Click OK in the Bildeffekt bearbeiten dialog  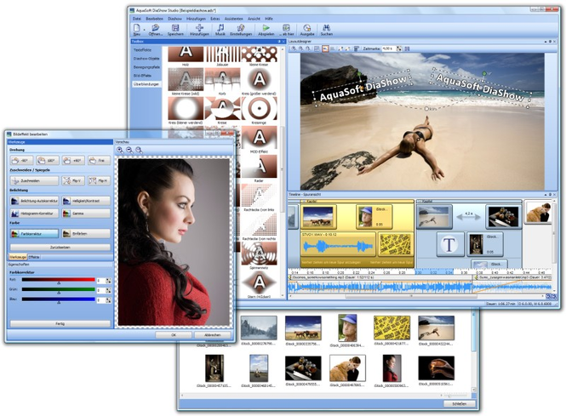[174, 335]
